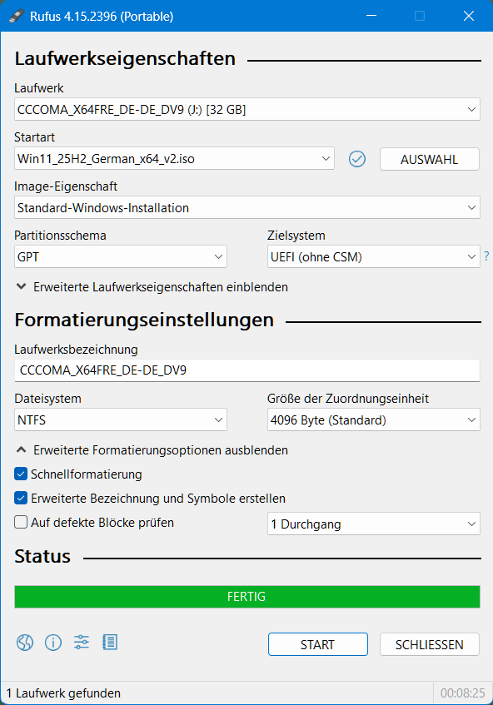493x705 pixels.
Task: Click the Laufwerksbezeichnung text field
Action: [x=247, y=370]
